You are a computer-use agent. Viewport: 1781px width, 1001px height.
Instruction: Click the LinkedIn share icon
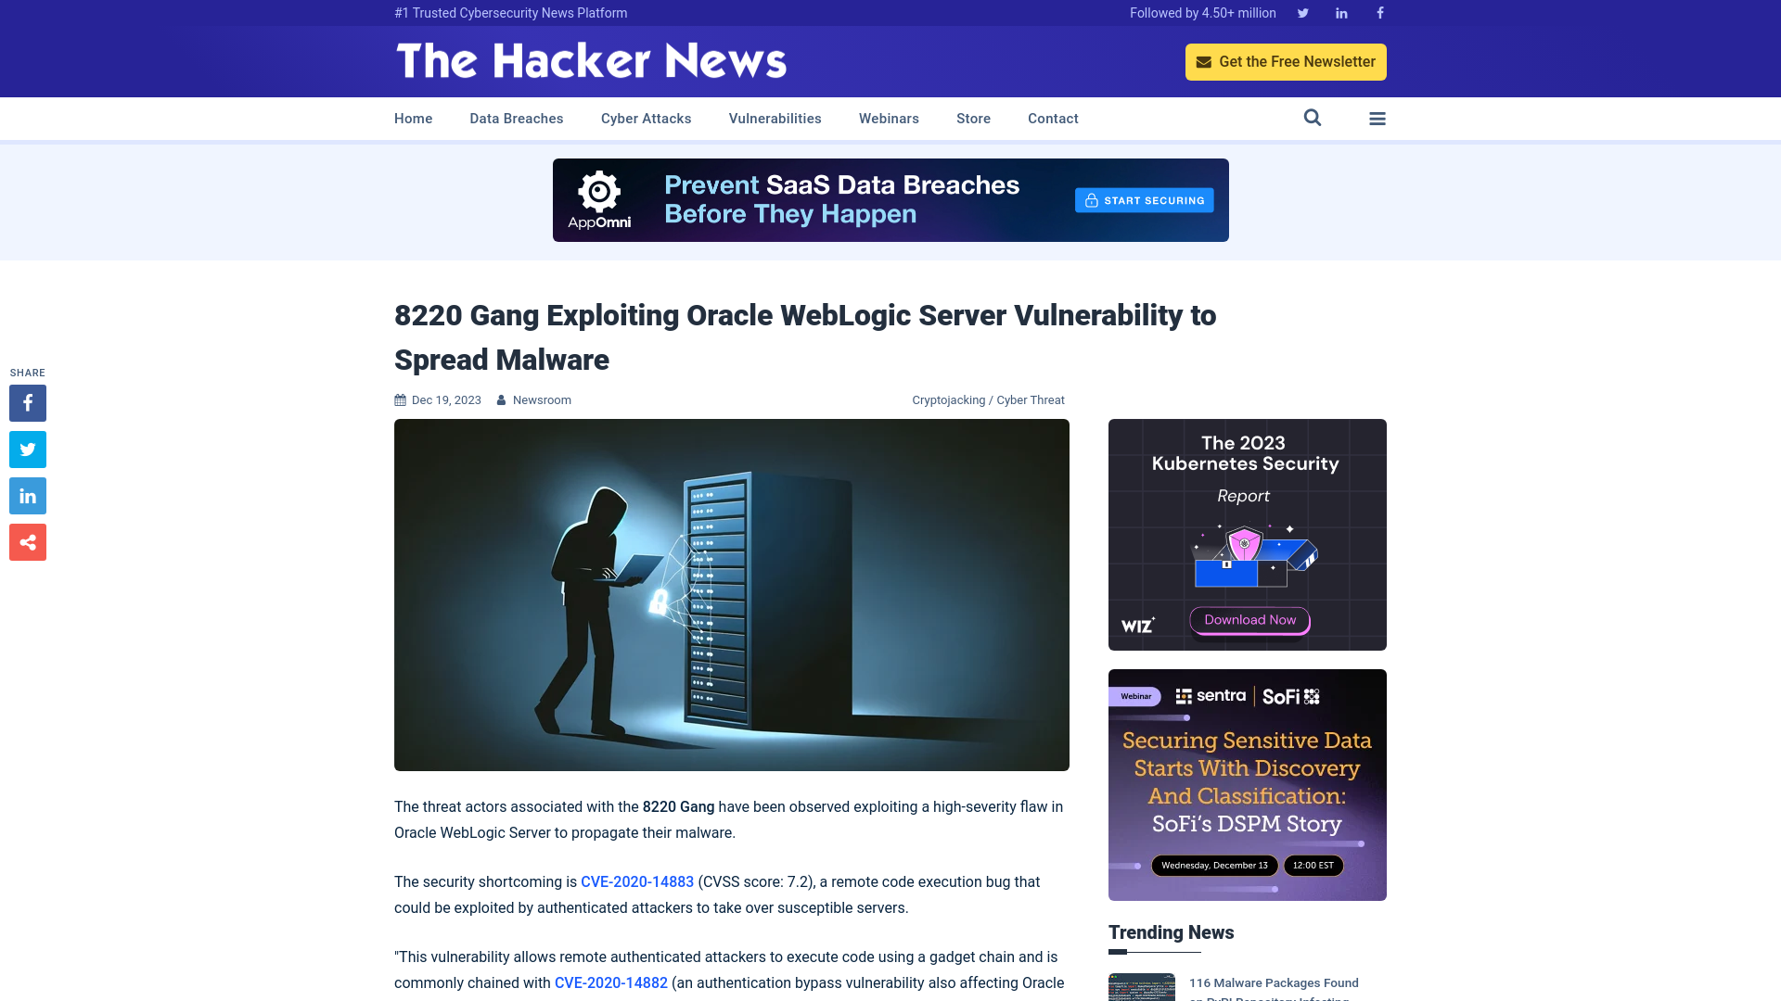point(27,496)
